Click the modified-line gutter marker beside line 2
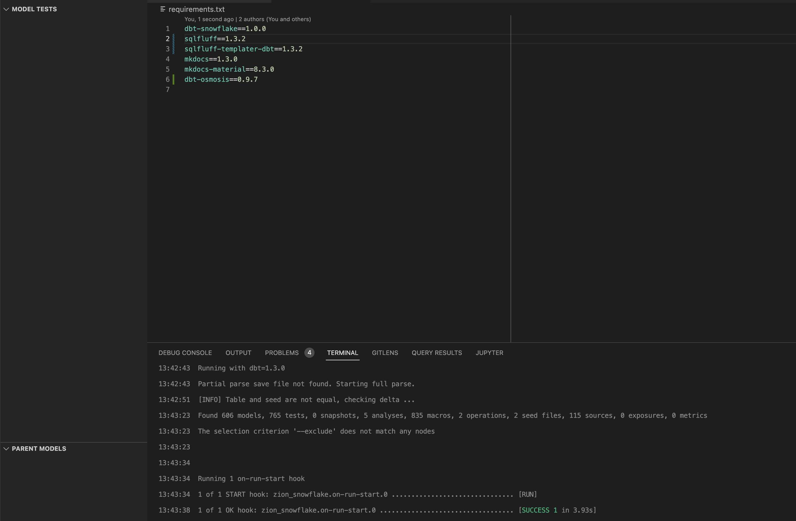Image resolution: width=796 pixels, height=521 pixels. 173,39
